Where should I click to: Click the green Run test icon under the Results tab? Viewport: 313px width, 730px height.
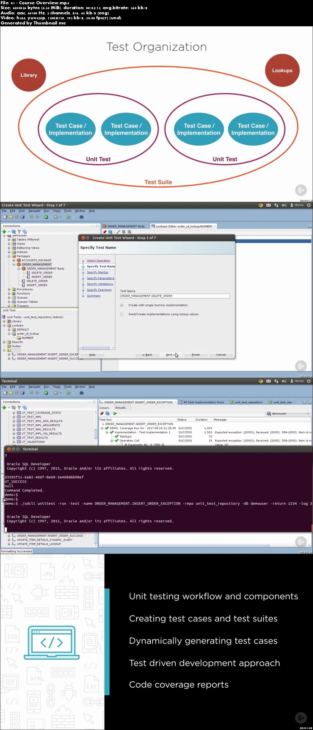(x=115, y=414)
